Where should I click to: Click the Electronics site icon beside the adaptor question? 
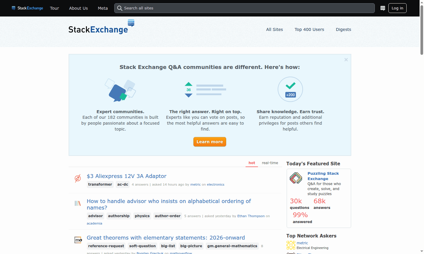click(77, 178)
